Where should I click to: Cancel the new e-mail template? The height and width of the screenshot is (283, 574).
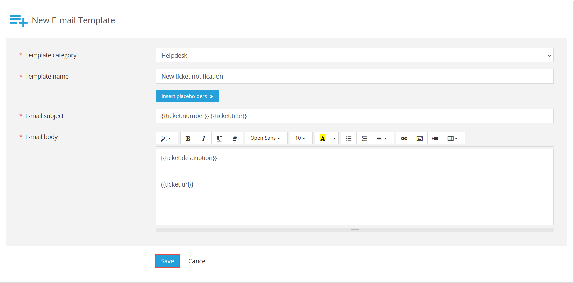point(198,261)
